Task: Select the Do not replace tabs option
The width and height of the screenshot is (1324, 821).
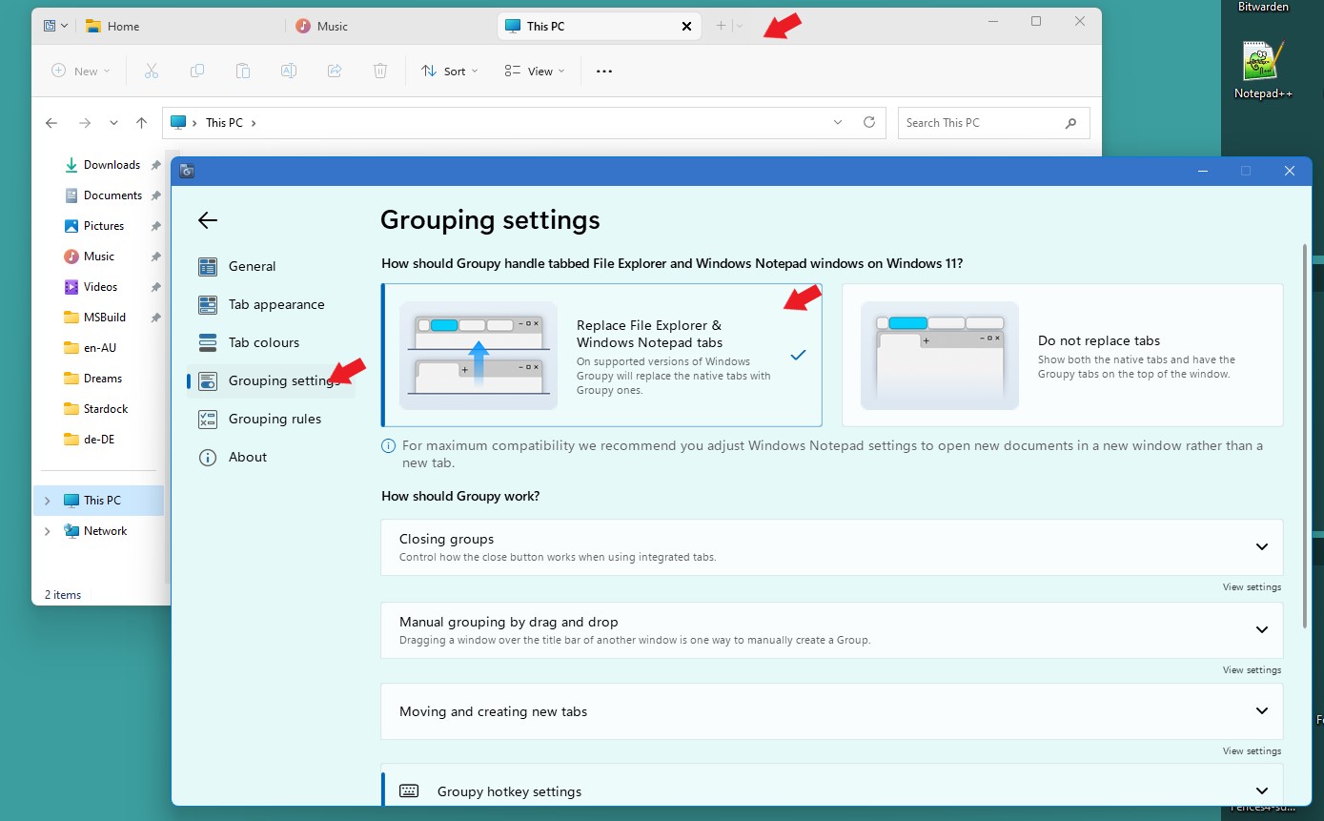Action: point(1062,355)
